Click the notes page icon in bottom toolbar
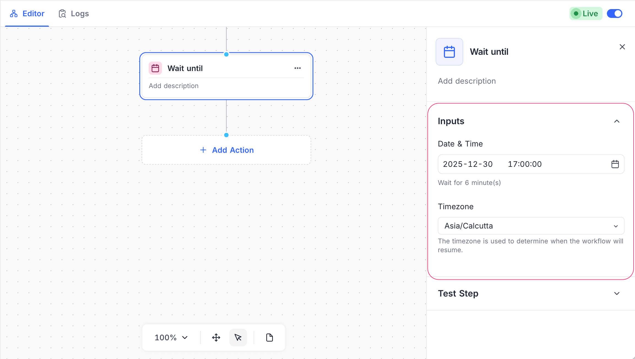 click(269, 338)
